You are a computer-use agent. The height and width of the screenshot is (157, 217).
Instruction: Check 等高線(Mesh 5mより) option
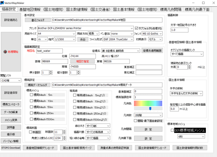coord(75,95)
